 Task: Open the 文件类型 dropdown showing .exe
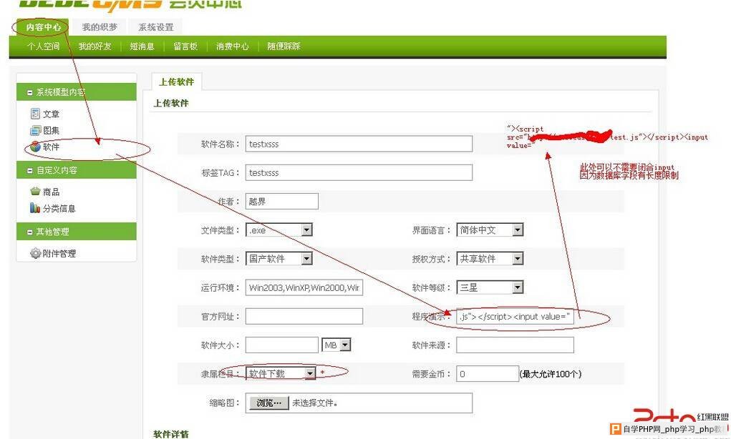[279, 230]
